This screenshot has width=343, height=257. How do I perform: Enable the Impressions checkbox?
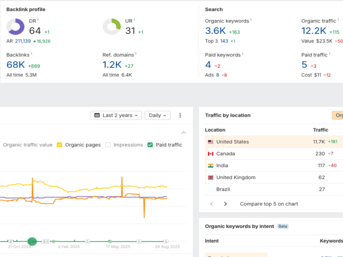coord(108,145)
